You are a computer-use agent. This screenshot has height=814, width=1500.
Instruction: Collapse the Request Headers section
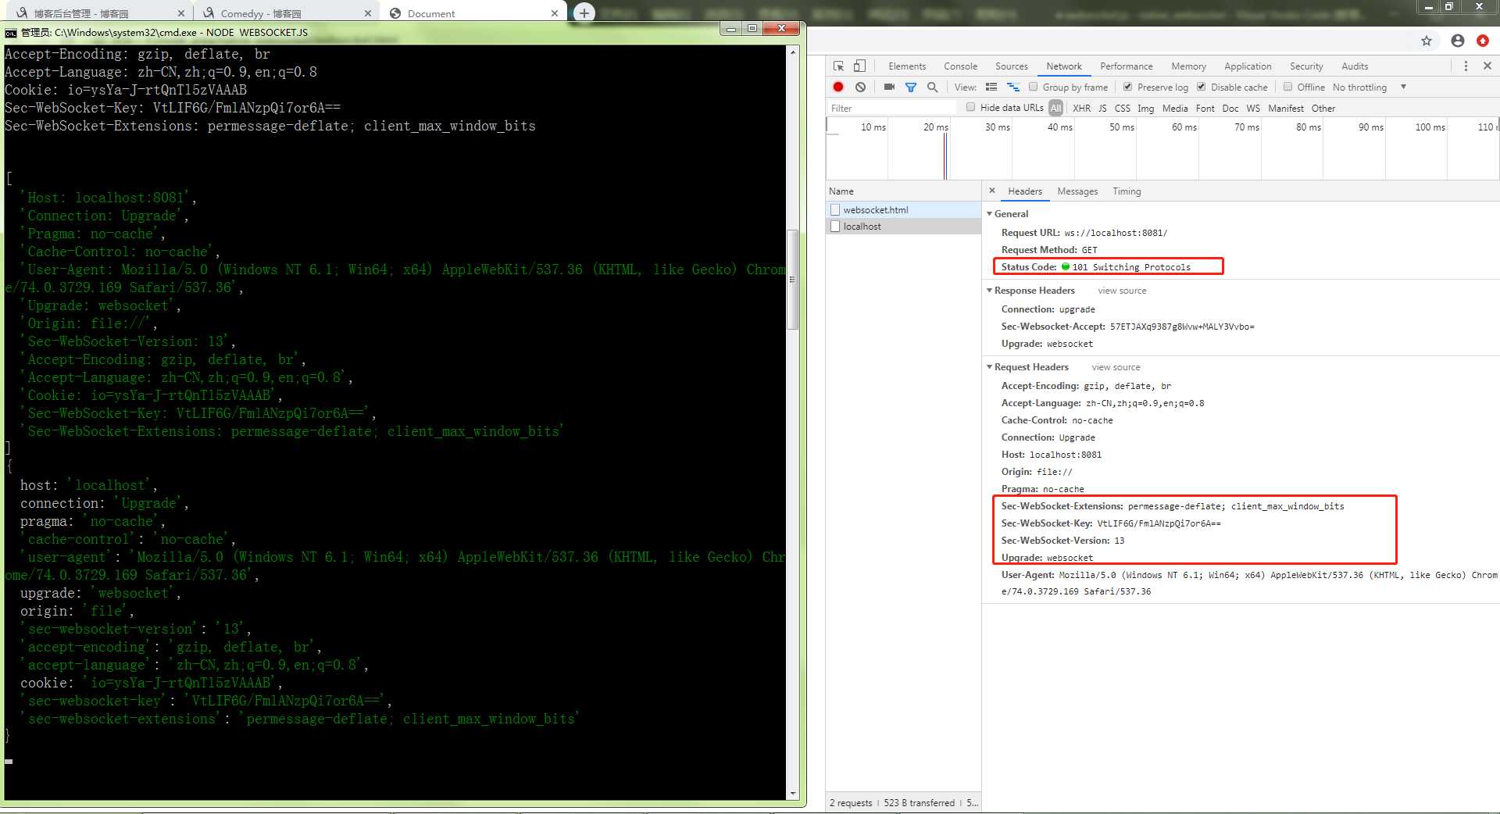coord(989,366)
